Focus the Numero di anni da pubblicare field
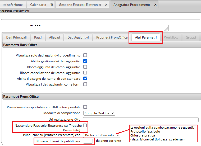 pos(88,141)
